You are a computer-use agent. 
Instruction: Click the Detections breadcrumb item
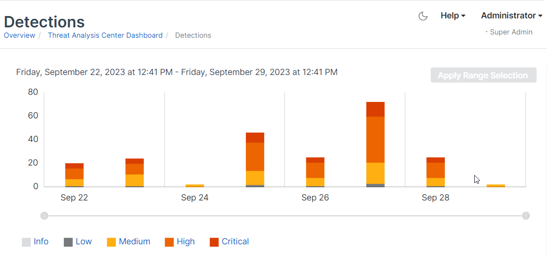tap(193, 35)
